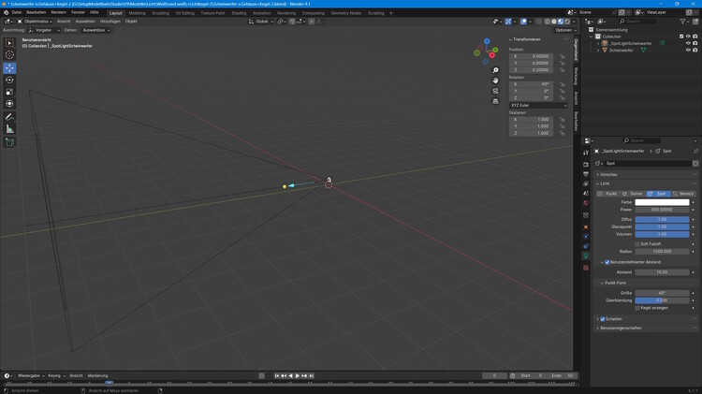
Task: Click the Optionen button in viewport header
Action: [x=564, y=30]
